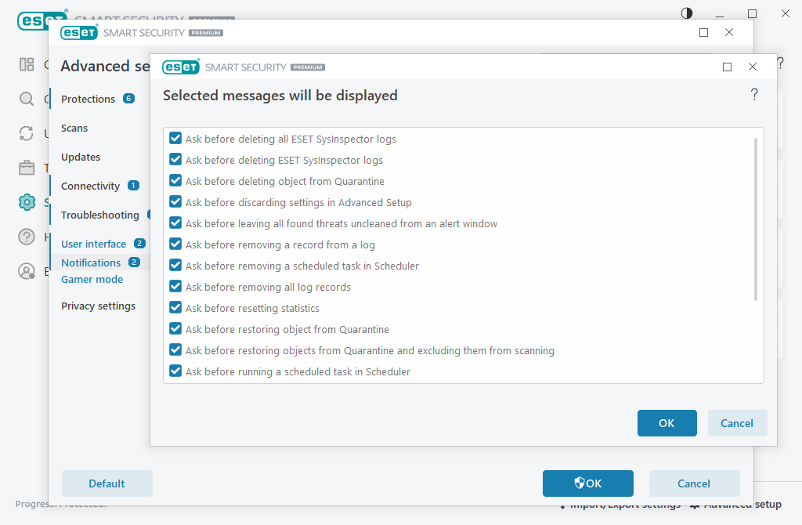Viewport: 802px width, 525px height.
Task: Open the Update refresh arrows icon
Action: (x=27, y=133)
